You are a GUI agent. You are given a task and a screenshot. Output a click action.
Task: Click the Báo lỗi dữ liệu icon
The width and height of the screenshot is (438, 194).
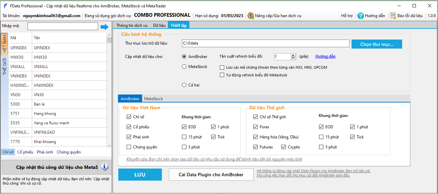pyautogui.click(x=393, y=16)
